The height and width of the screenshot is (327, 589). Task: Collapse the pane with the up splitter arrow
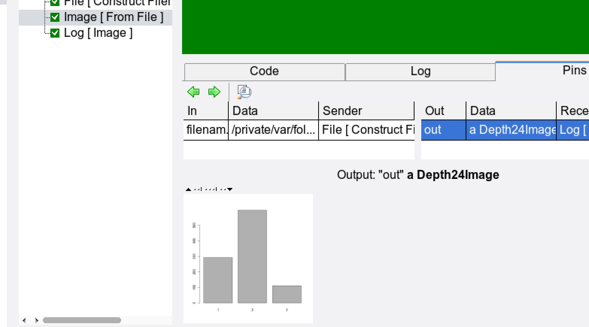point(188,189)
